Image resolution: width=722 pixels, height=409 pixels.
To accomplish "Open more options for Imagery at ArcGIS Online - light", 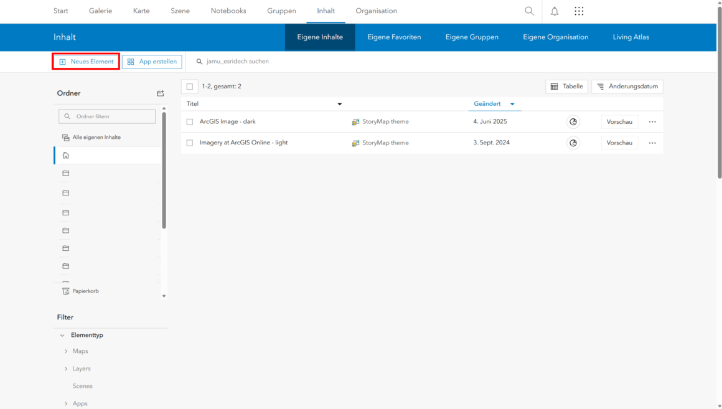I will 652,143.
